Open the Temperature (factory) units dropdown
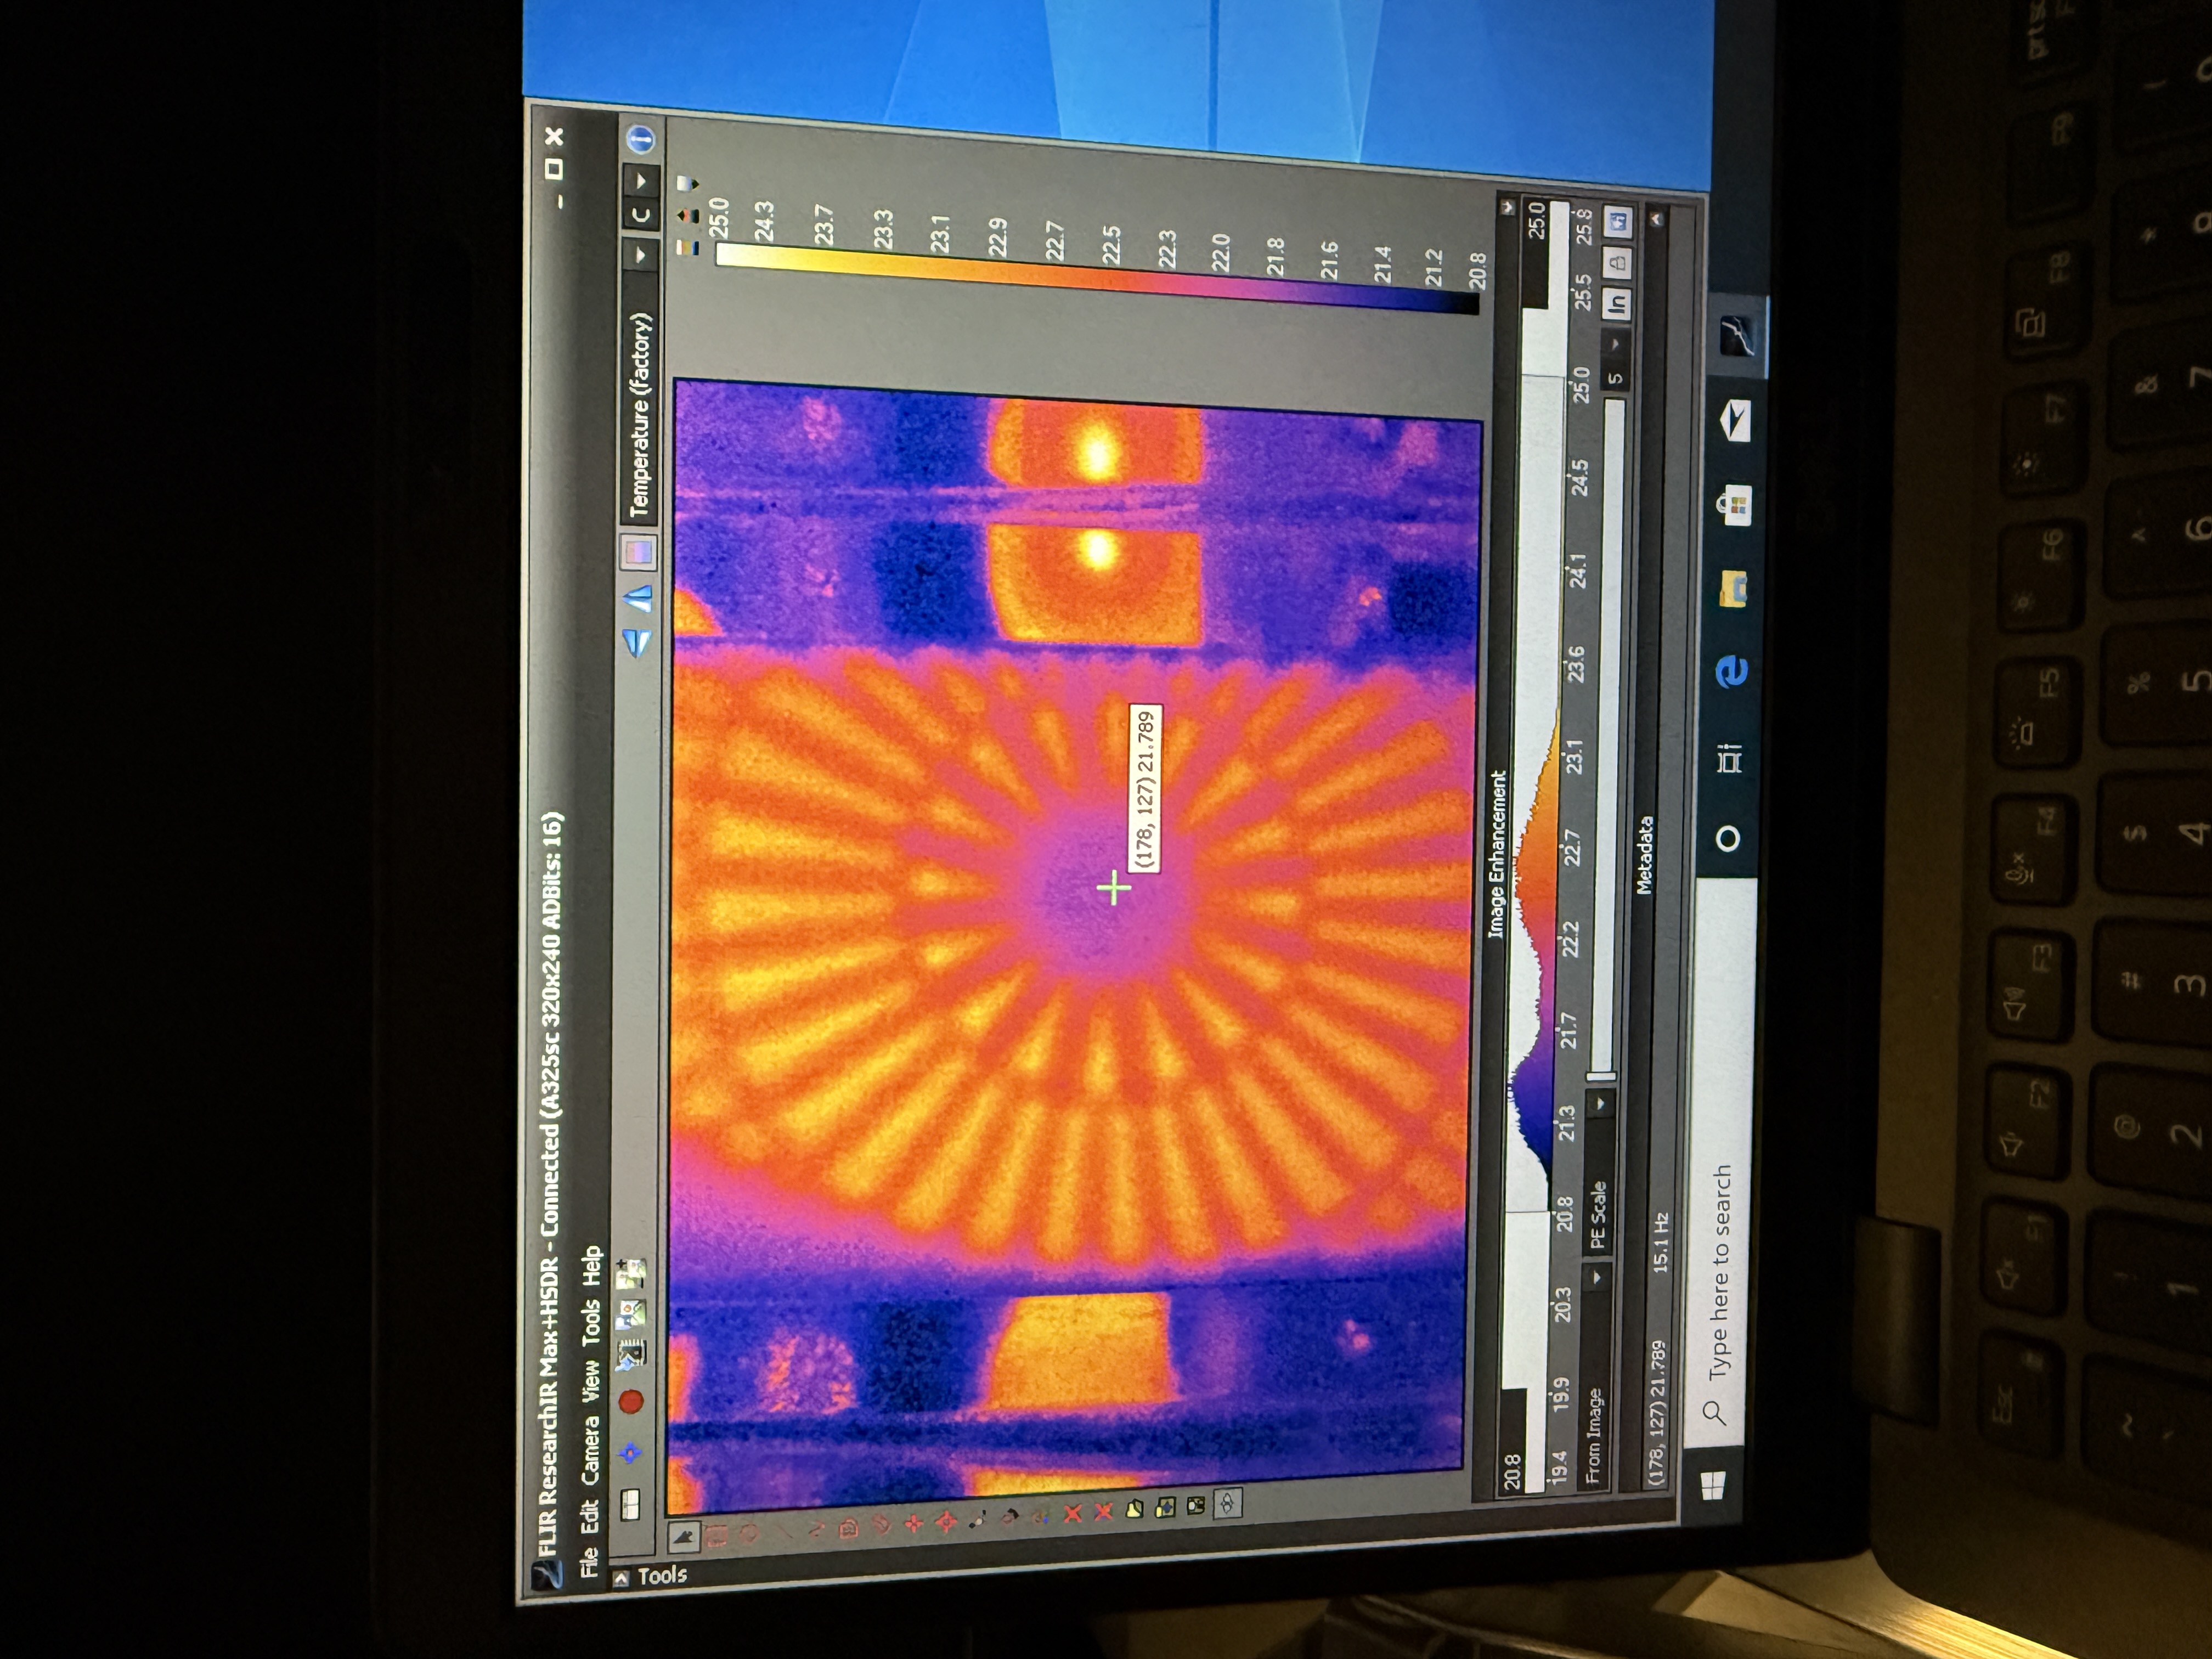Image resolution: width=2212 pixels, height=1659 pixels. [x=640, y=381]
